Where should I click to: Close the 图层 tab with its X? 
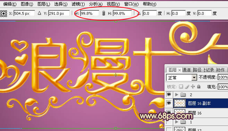pos(179,70)
